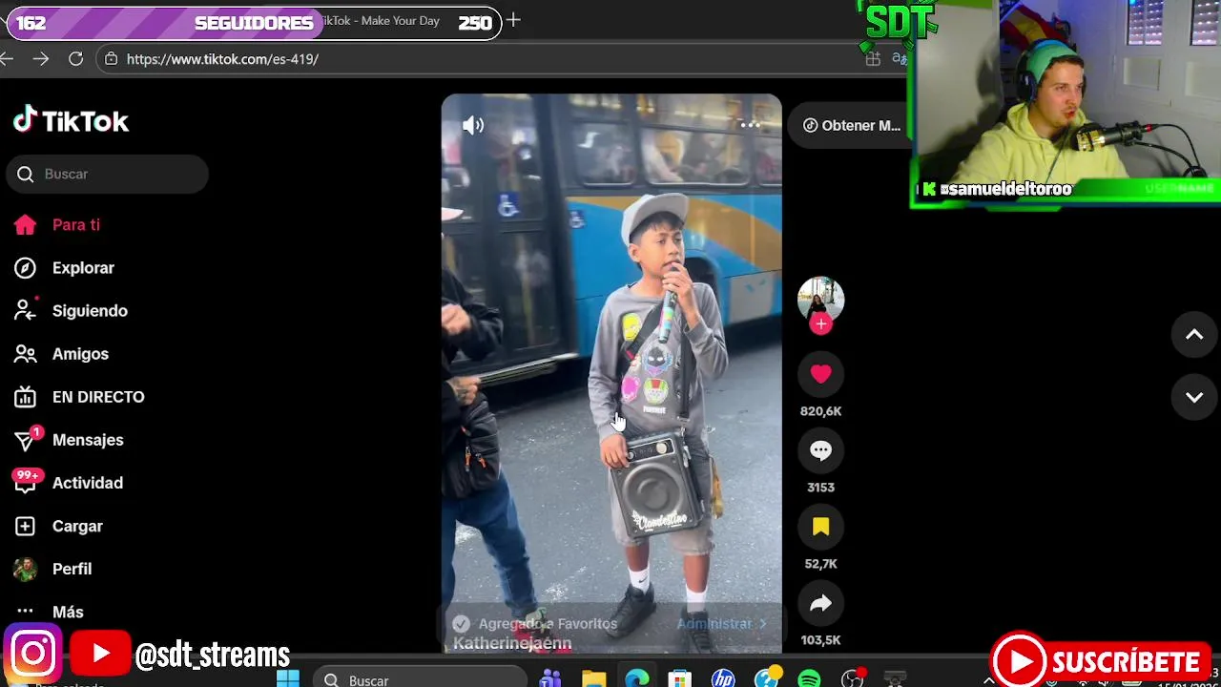This screenshot has height=687, width=1221.
Task: Open the Para ti feed
Action: [76, 225]
